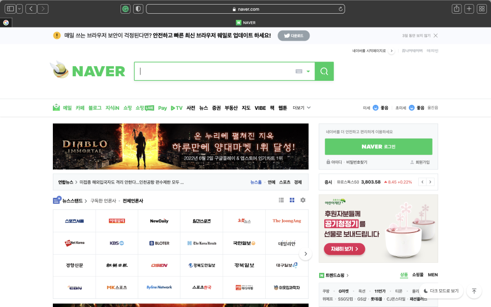Toggle Safari sidebar button
The image size is (491, 307).
[10, 9]
